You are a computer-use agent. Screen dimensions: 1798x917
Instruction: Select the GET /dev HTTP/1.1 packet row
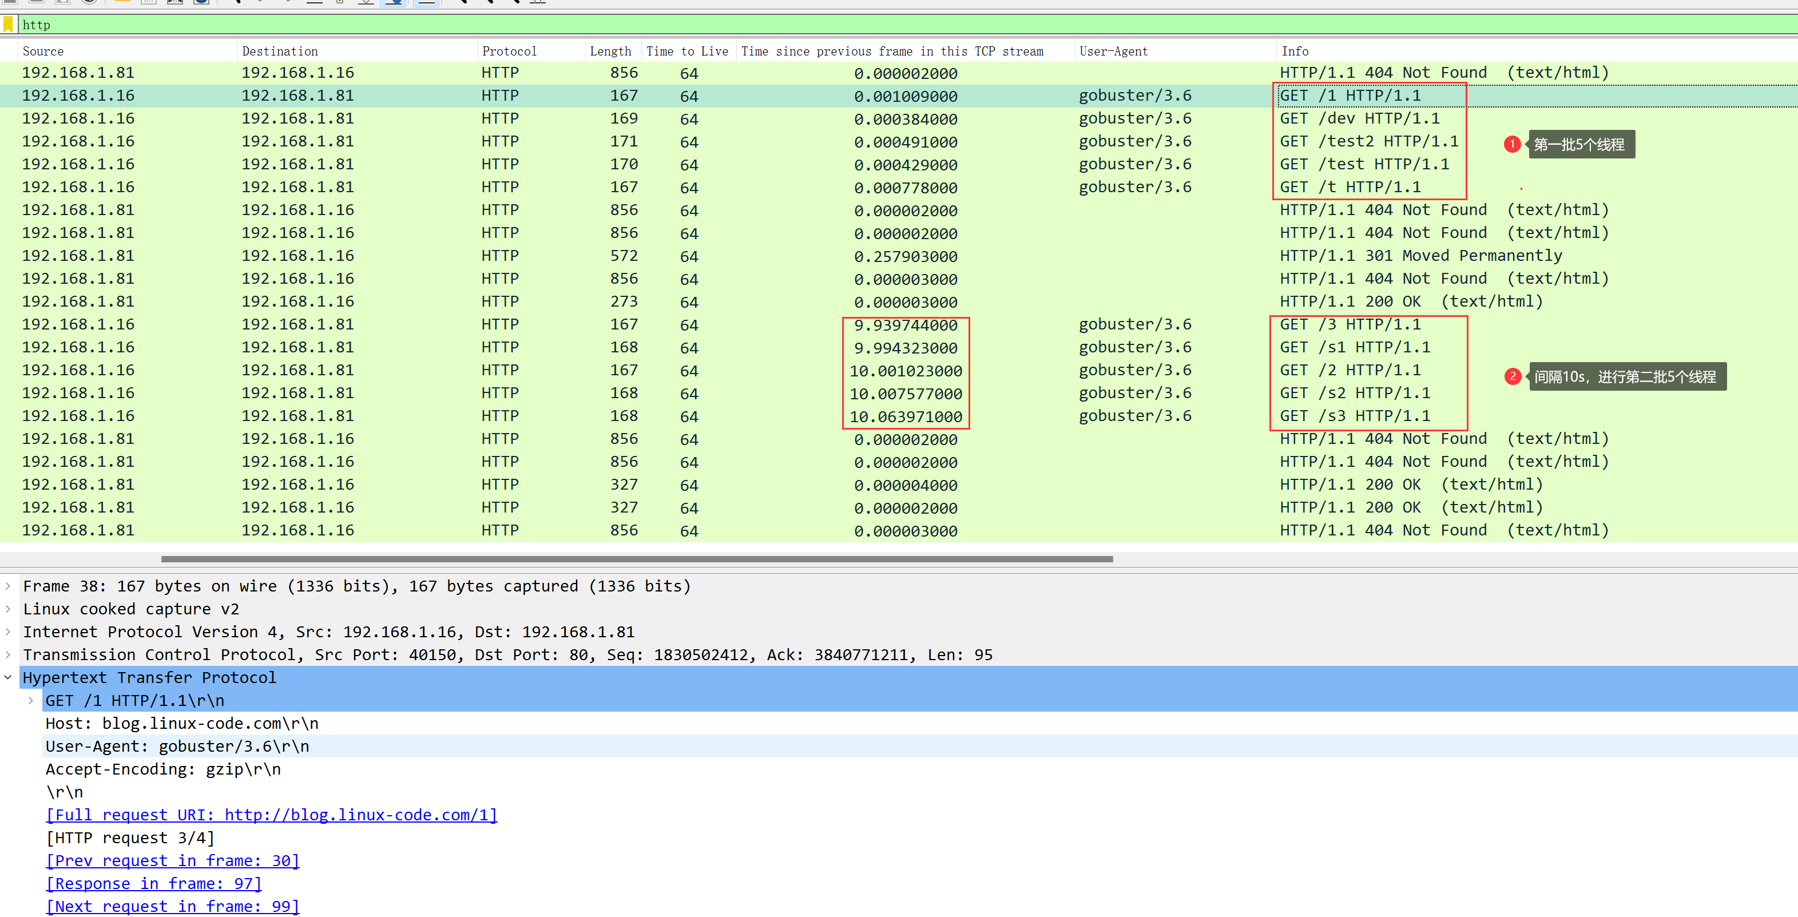(899, 118)
